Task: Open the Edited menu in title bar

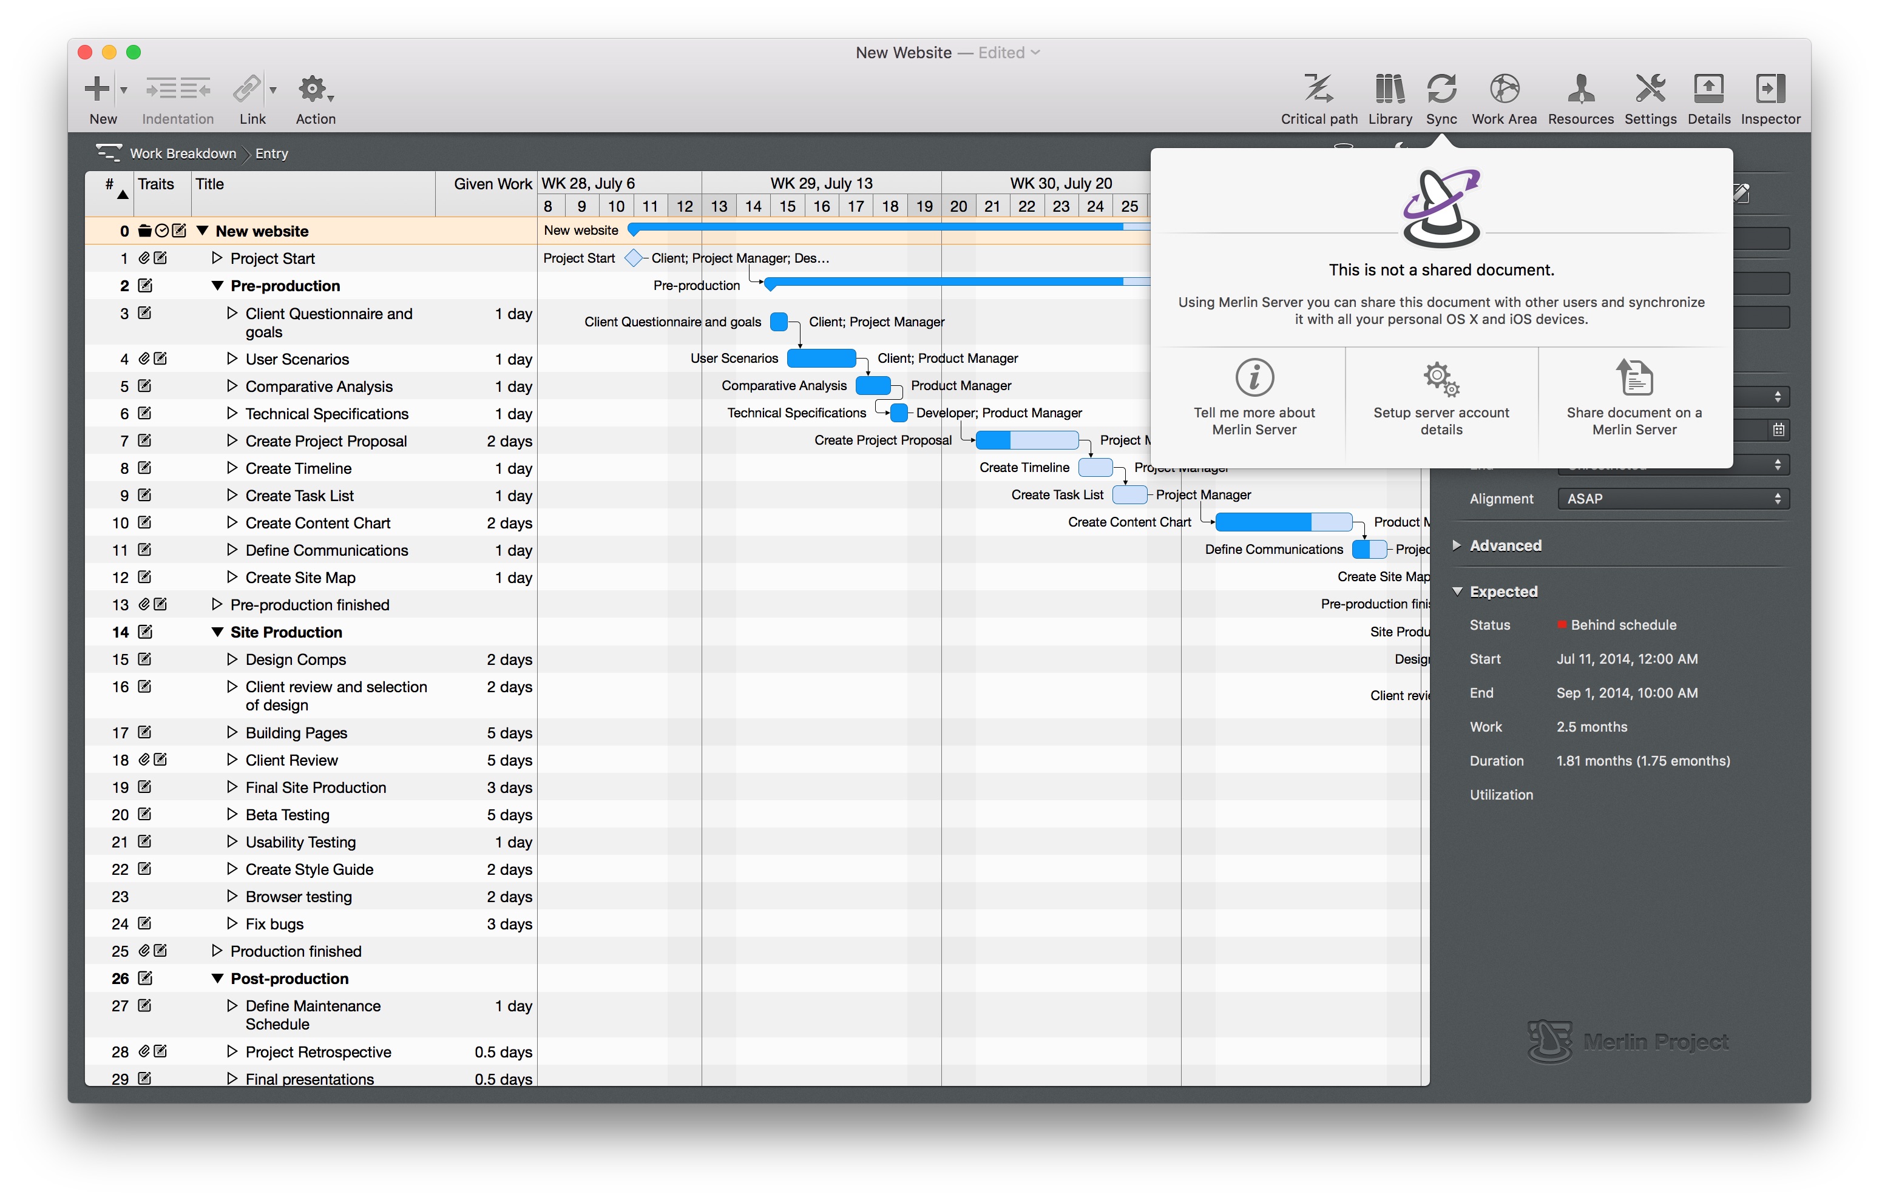Action: pyautogui.click(x=1008, y=52)
